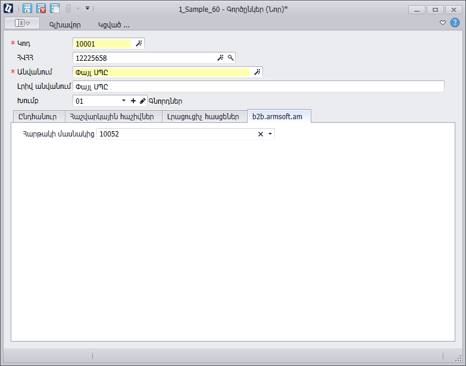466x366 pixels.
Task: Expand the Խումբ dropdown arrow
Action: click(x=124, y=101)
